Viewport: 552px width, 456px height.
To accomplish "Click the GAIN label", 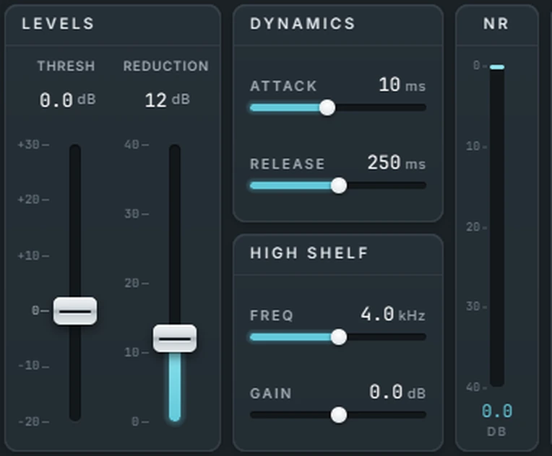I will (x=271, y=393).
